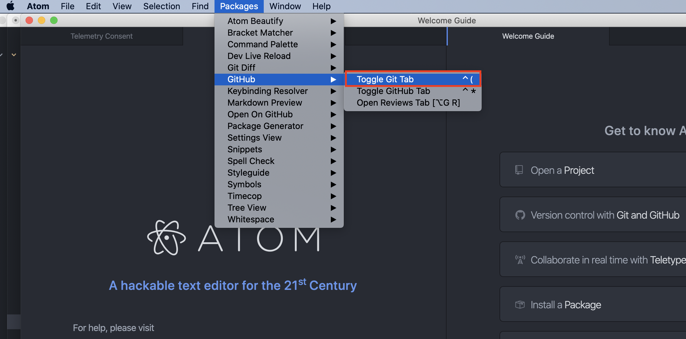Collapse the section with the sidebar chevron

click(14, 55)
